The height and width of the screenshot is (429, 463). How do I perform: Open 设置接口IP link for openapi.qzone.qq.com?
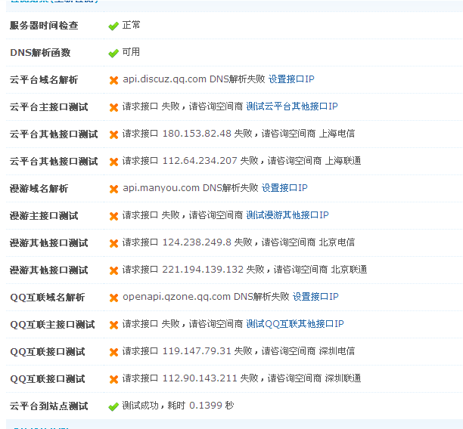tap(315, 297)
